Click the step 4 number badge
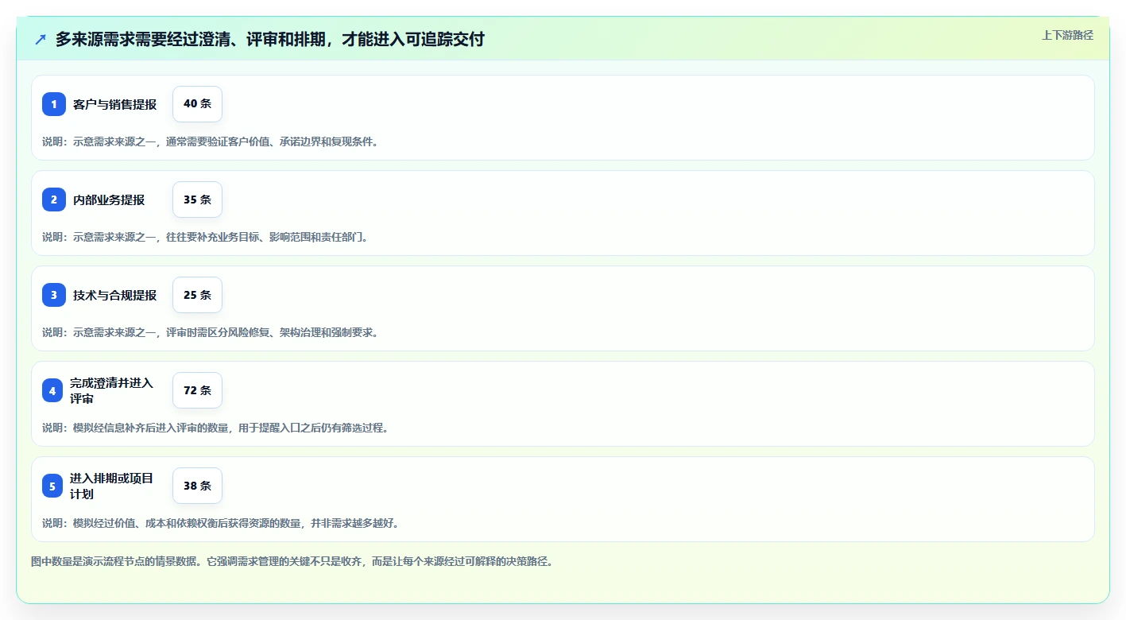The height and width of the screenshot is (620, 1126). [x=52, y=390]
